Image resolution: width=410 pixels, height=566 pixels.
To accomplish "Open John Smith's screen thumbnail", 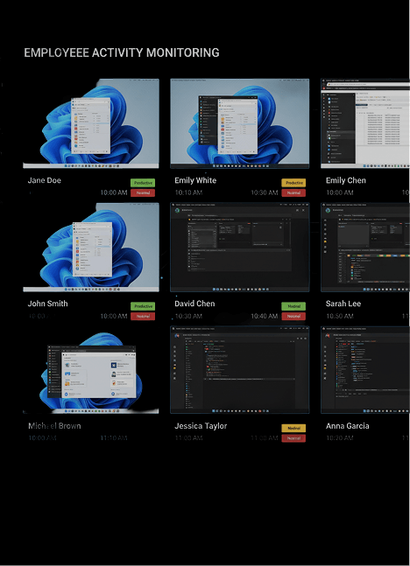I will pos(91,247).
